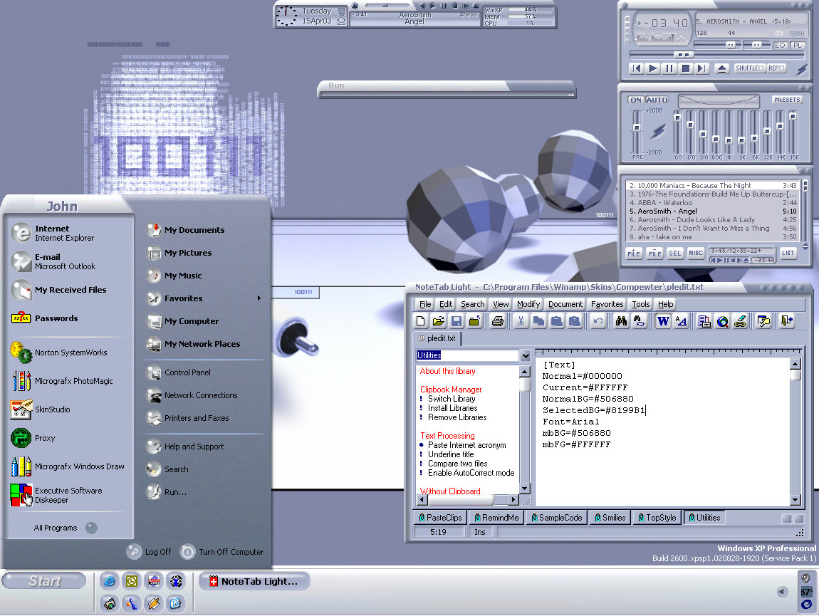Open playlist LIST options button

click(788, 254)
